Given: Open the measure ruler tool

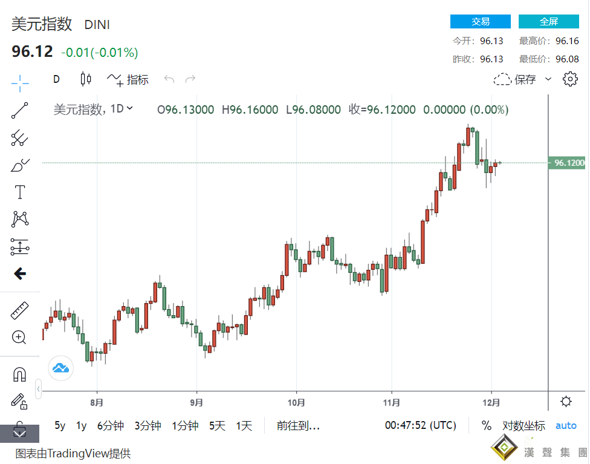Looking at the screenshot, I should (x=20, y=311).
